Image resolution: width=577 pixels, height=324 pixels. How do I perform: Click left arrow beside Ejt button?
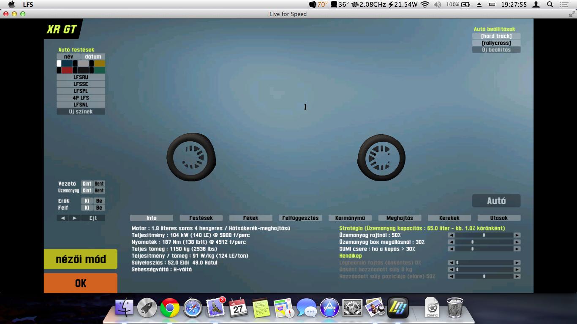pos(63,218)
